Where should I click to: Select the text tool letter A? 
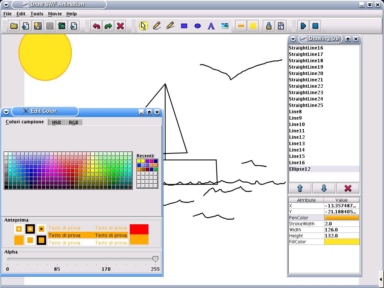tap(211, 26)
